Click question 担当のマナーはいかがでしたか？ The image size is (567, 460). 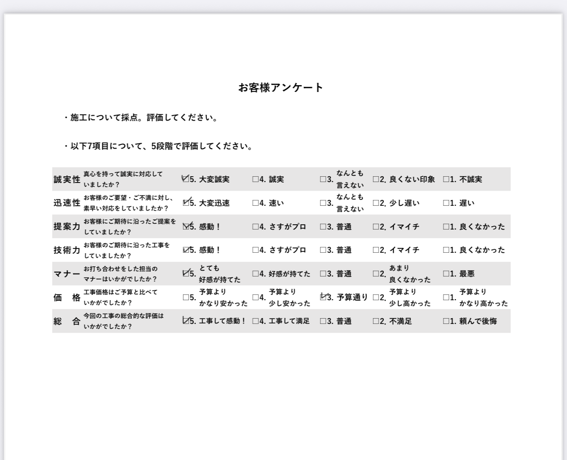click(x=121, y=274)
